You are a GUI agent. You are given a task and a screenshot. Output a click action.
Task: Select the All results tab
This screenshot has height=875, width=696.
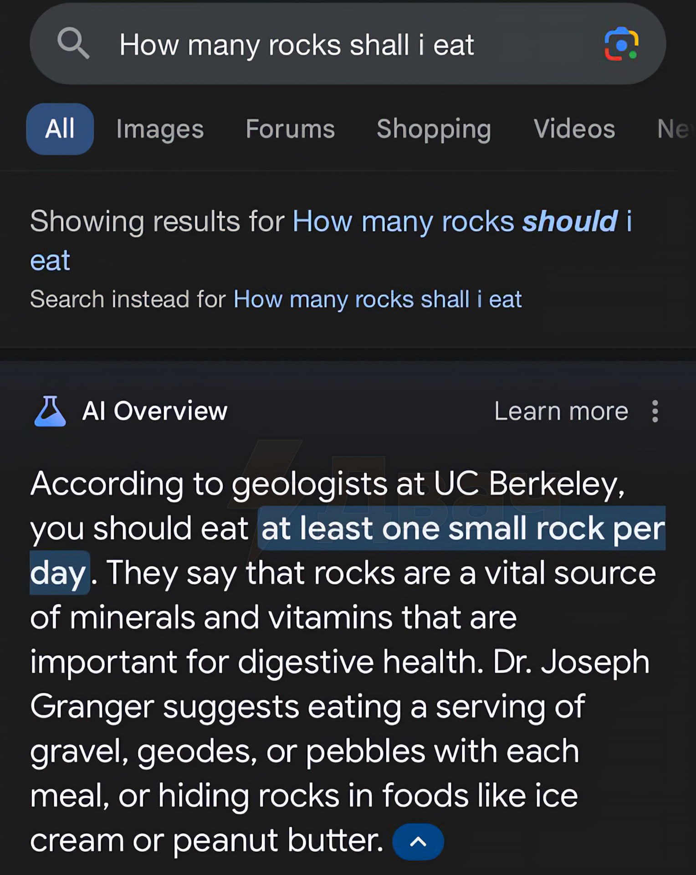coord(60,129)
